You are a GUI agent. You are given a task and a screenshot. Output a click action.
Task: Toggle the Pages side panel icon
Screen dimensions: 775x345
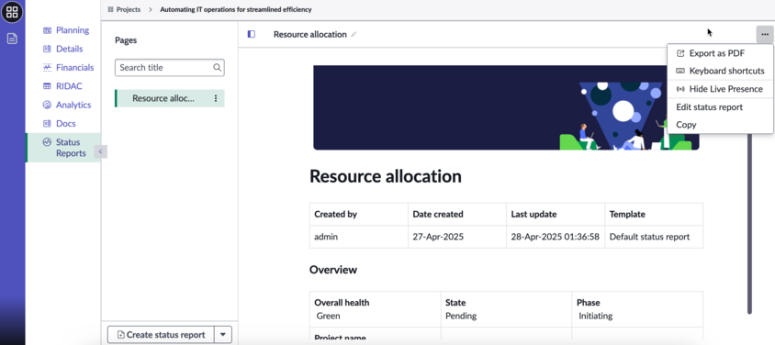point(251,34)
